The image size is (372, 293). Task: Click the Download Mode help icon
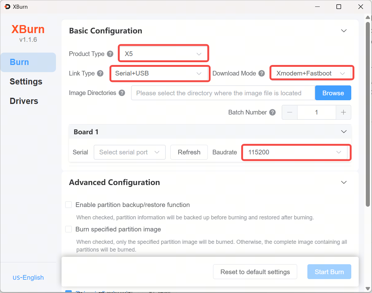262,73
